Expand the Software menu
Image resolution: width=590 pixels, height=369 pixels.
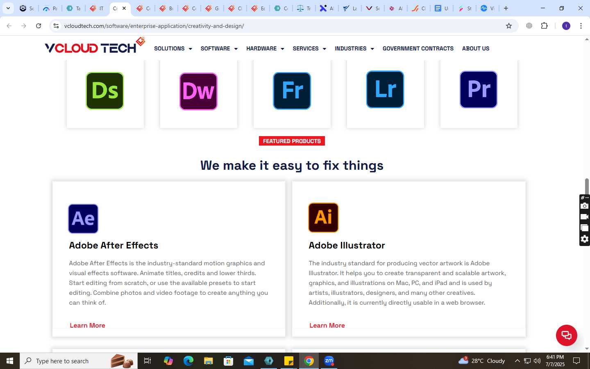[x=219, y=48]
